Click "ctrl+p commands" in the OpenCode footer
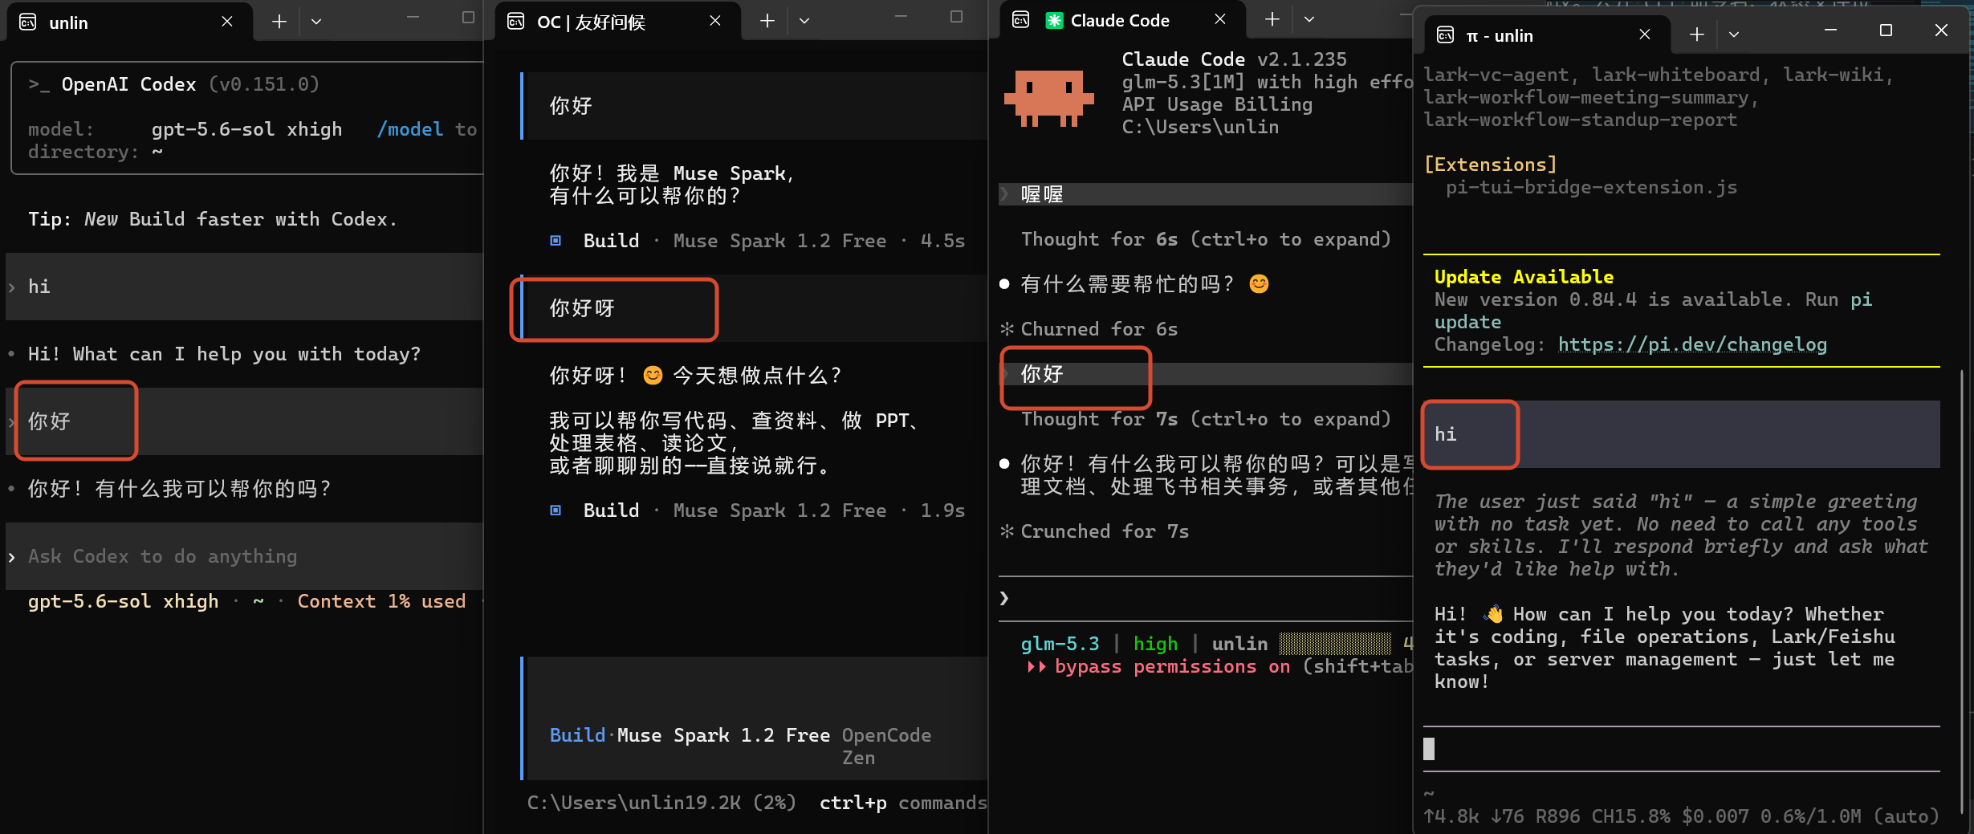1974x834 pixels. (x=903, y=803)
